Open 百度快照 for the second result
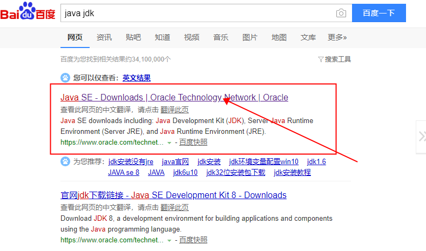The height and width of the screenshot is (251, 426). coord(193,240)
